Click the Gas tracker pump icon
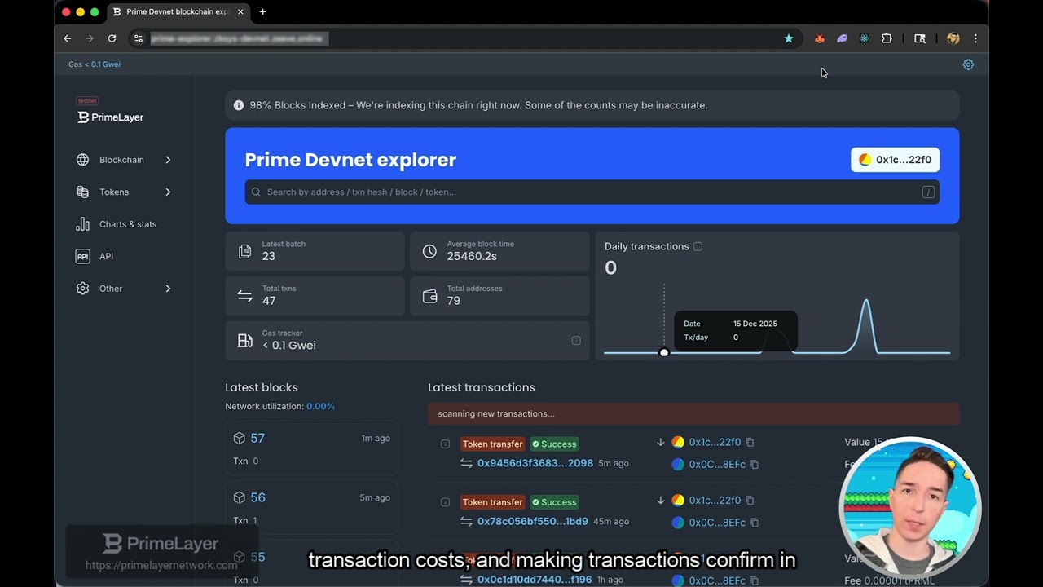The image size is (1043, 587). 244,341
